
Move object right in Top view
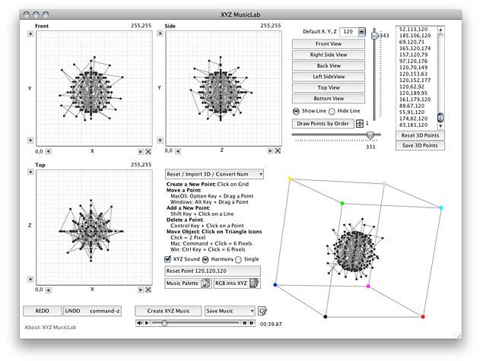(141, 290)
